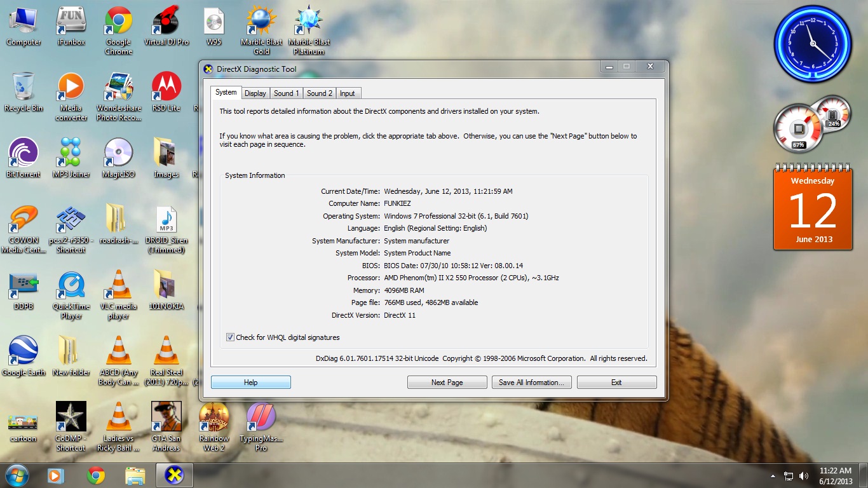
Task: Open the VLC media player desktop icon
Action: tap(118, 287)
